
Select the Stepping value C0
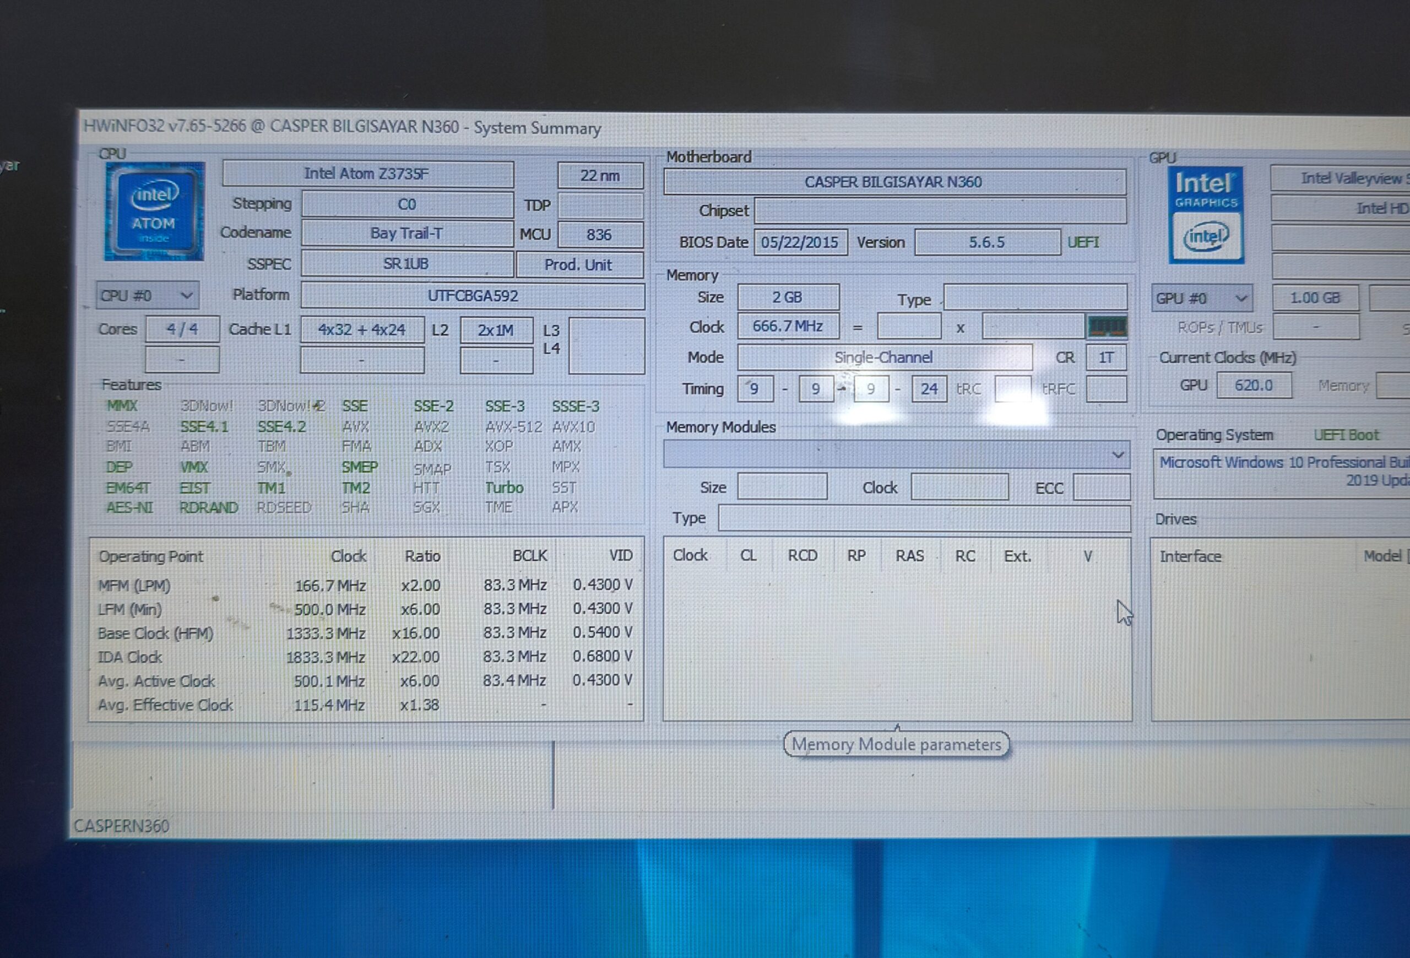407,204
